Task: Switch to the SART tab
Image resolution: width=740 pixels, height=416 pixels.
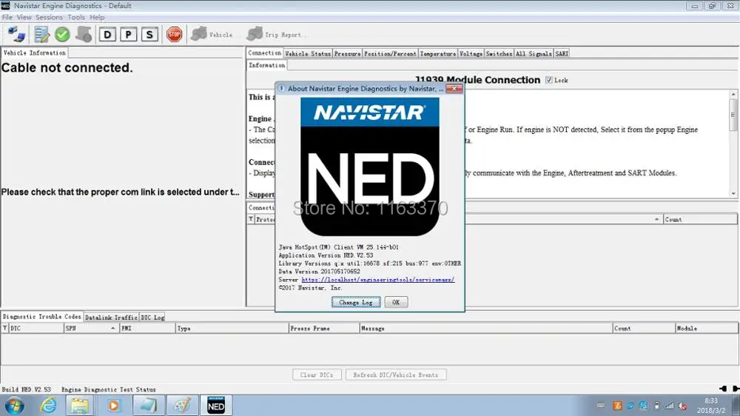Action: tap(562, 54)
